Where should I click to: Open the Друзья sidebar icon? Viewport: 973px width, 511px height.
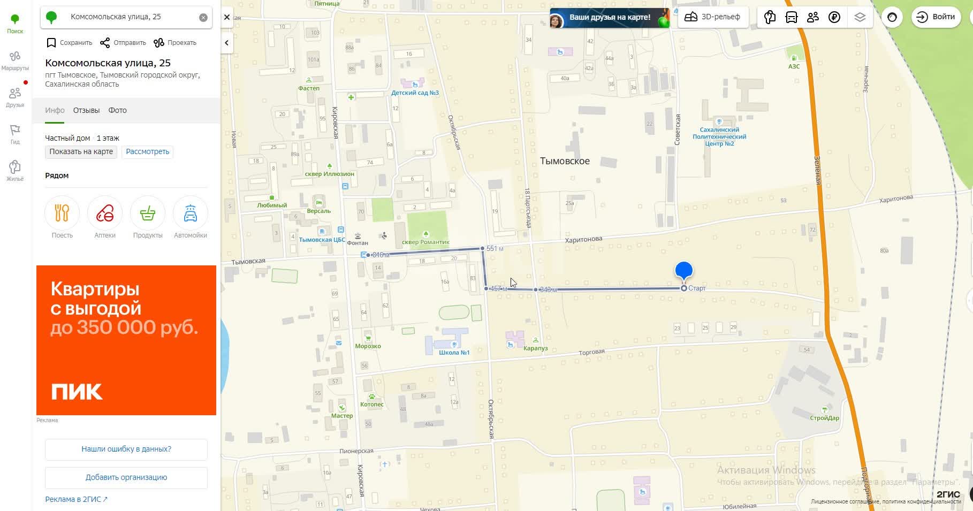click(x=15, y=97)
